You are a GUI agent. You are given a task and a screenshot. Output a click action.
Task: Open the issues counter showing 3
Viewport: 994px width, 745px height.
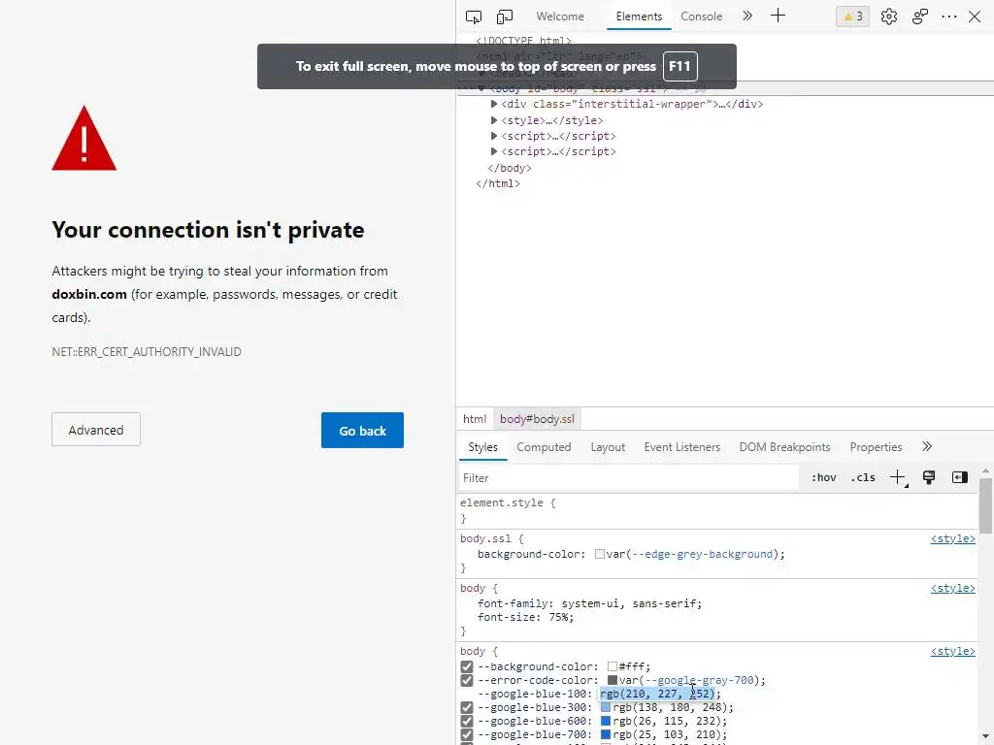tap(852, 16)
